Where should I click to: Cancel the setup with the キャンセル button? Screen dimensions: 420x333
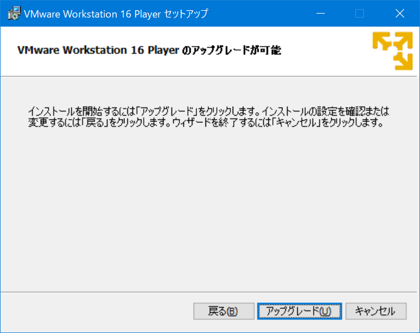tap(376, 311)
